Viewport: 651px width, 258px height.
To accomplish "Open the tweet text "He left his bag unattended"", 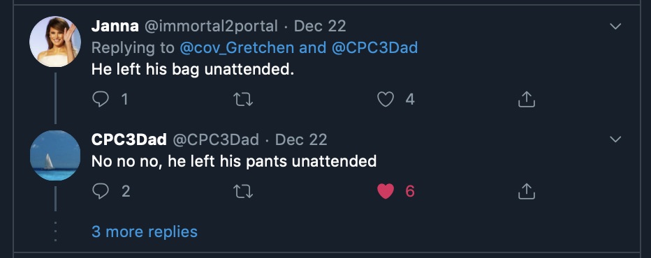I will coord(193,70).
